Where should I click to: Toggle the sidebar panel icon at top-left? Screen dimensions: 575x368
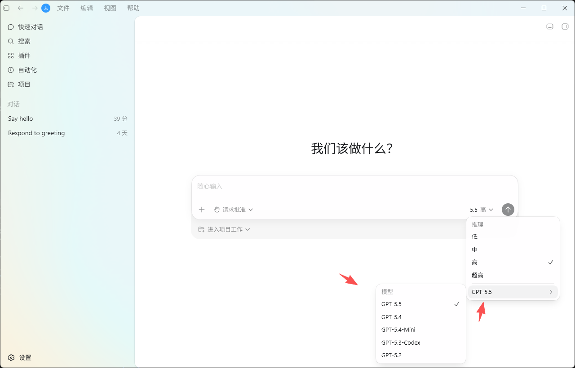tap(6, 8)
